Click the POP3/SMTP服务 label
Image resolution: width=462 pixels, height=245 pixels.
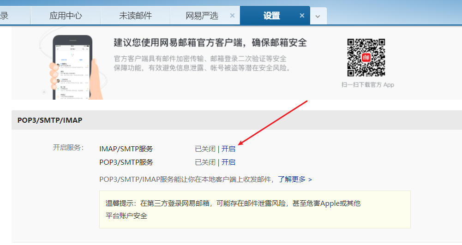point(126,162)
